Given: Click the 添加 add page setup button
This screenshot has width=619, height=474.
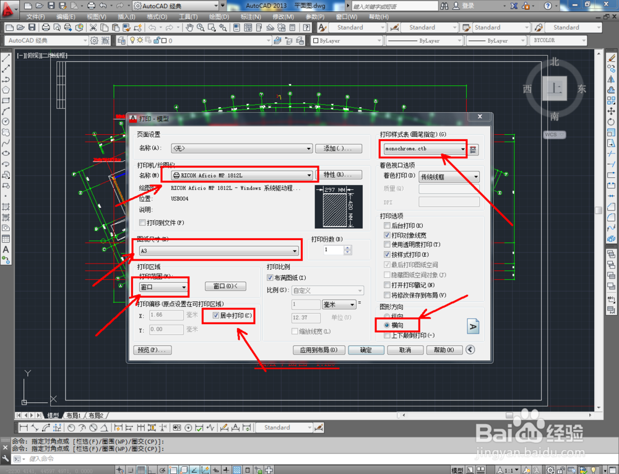Looking at the screenshot, I should pos(339,149).
